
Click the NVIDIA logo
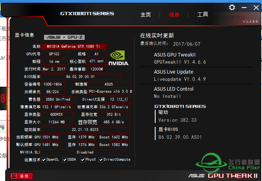click(119, 58)
